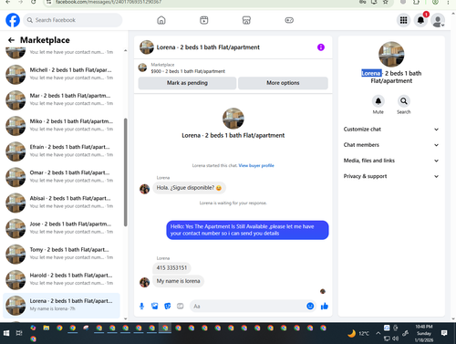456x344 pixels.
Task: Click the browser bookmark star icon
Action: click(x=385, y=2)
